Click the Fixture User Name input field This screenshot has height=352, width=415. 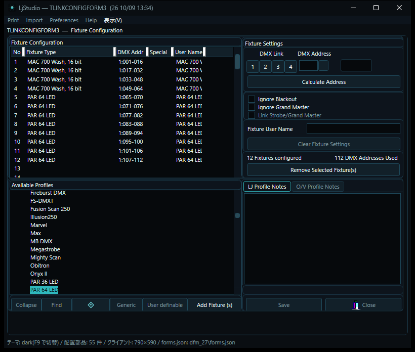353,129
